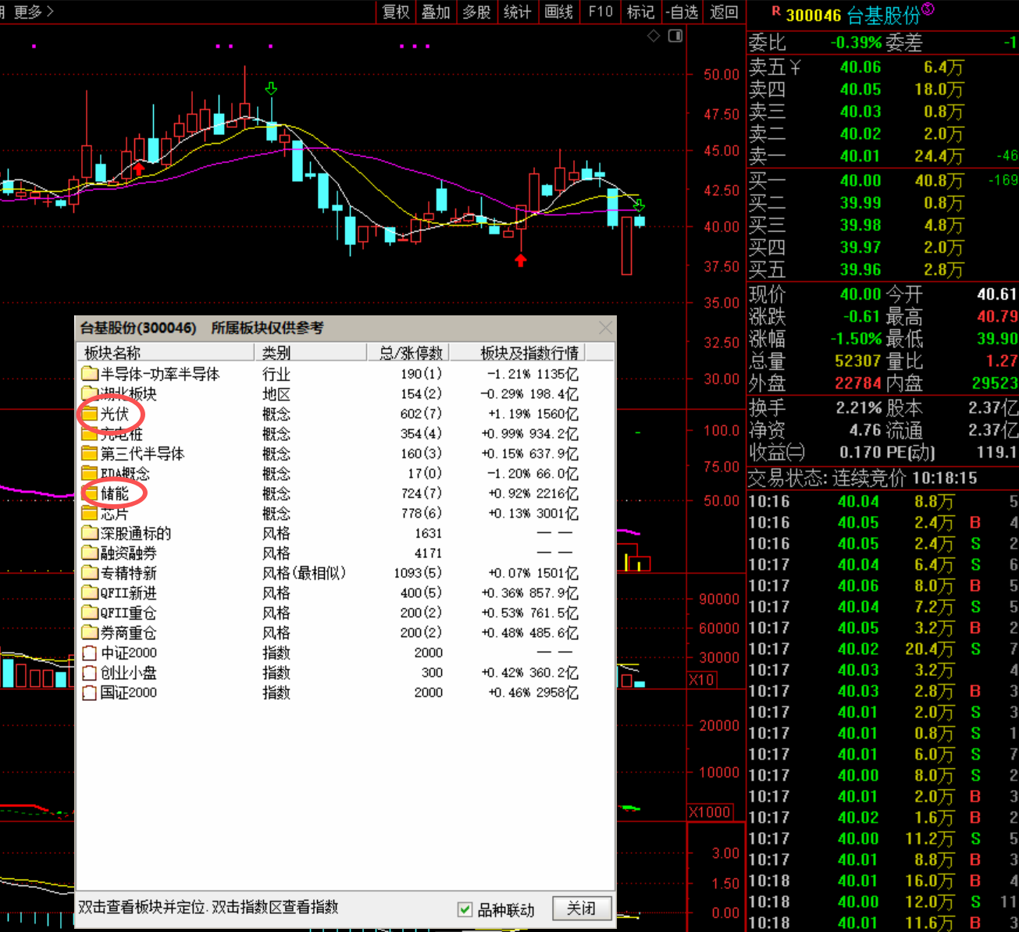Click the 现价 40.00 value
This screenshot has height=932, width=1019.
coord(860,294)
